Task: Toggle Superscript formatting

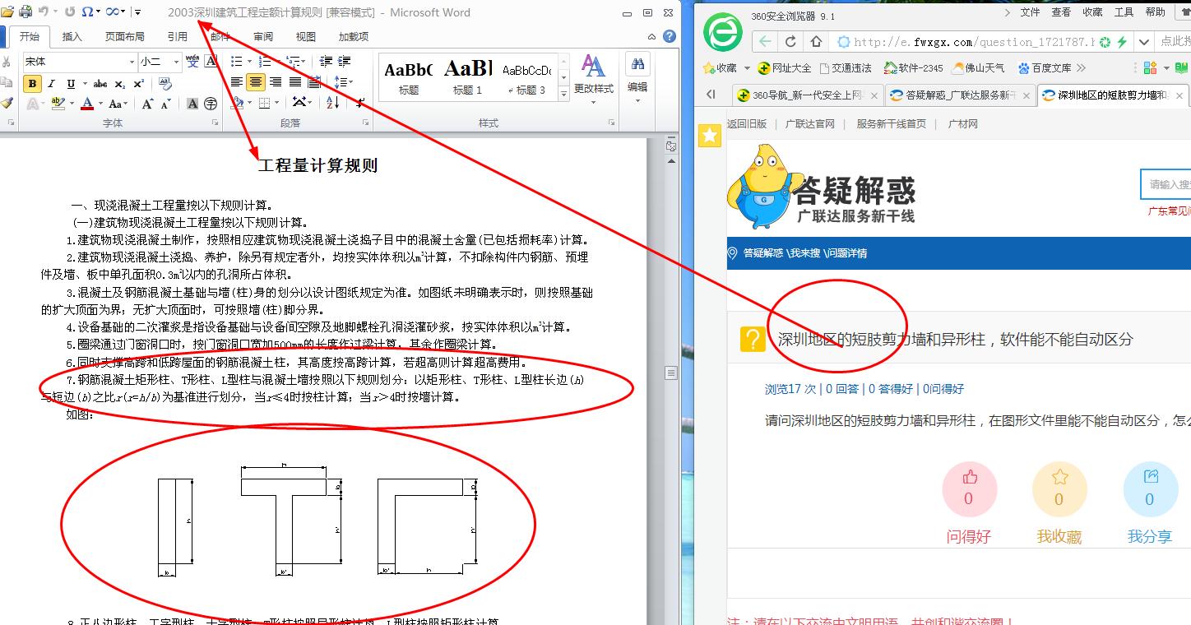Action: point(138,84)
